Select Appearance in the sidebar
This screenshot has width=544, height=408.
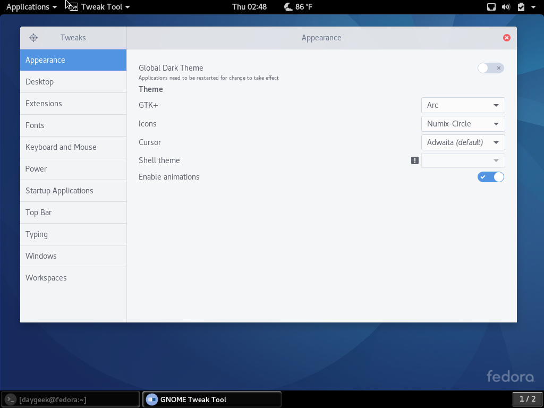point(73,60)
